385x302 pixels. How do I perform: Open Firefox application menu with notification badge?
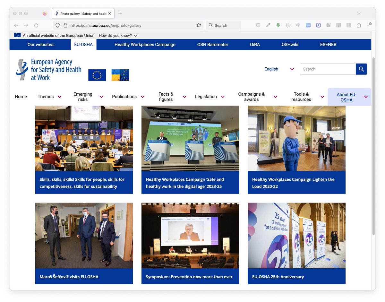pyautogui.click(x=369, y=25)
